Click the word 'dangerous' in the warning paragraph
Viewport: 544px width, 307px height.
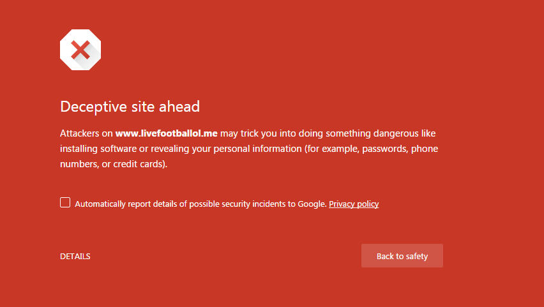pyautogui.click(x=397, y=133)
